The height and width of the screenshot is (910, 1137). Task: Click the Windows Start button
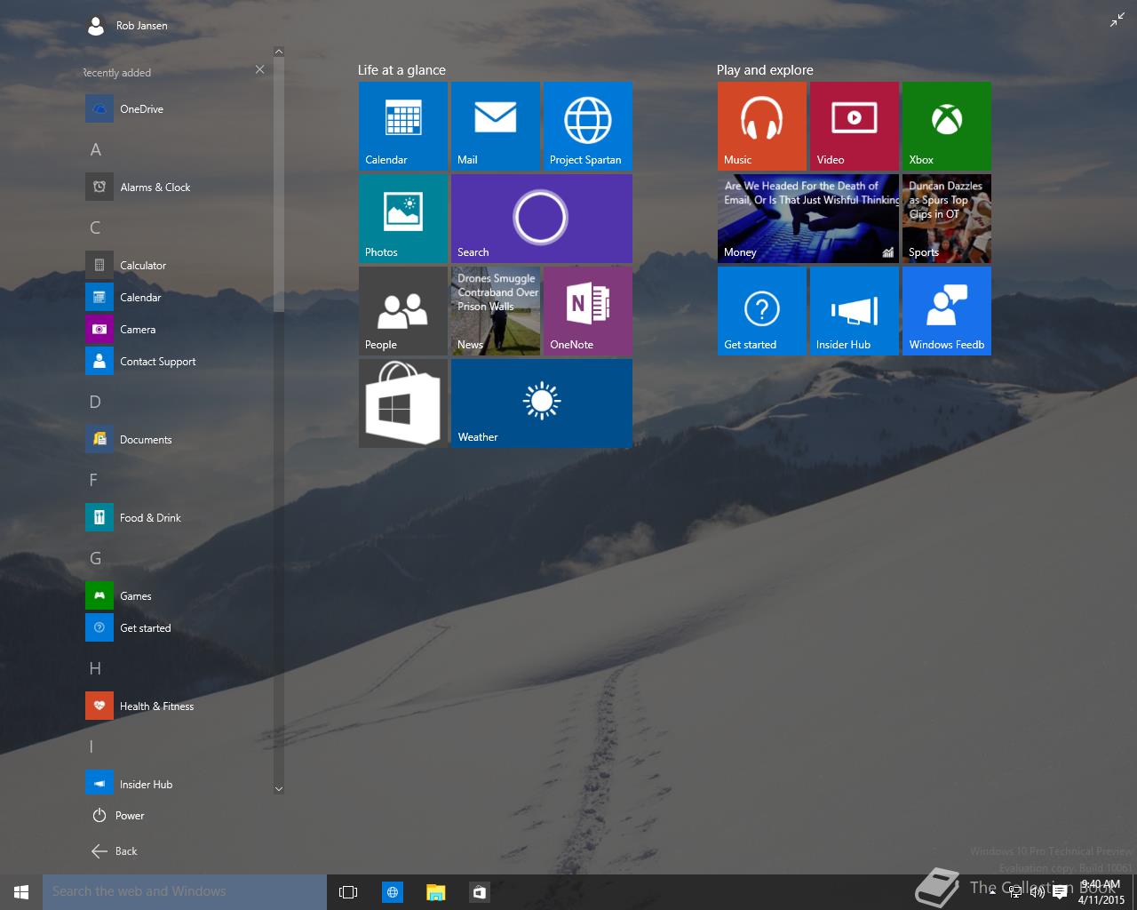[x=21, y=892]
